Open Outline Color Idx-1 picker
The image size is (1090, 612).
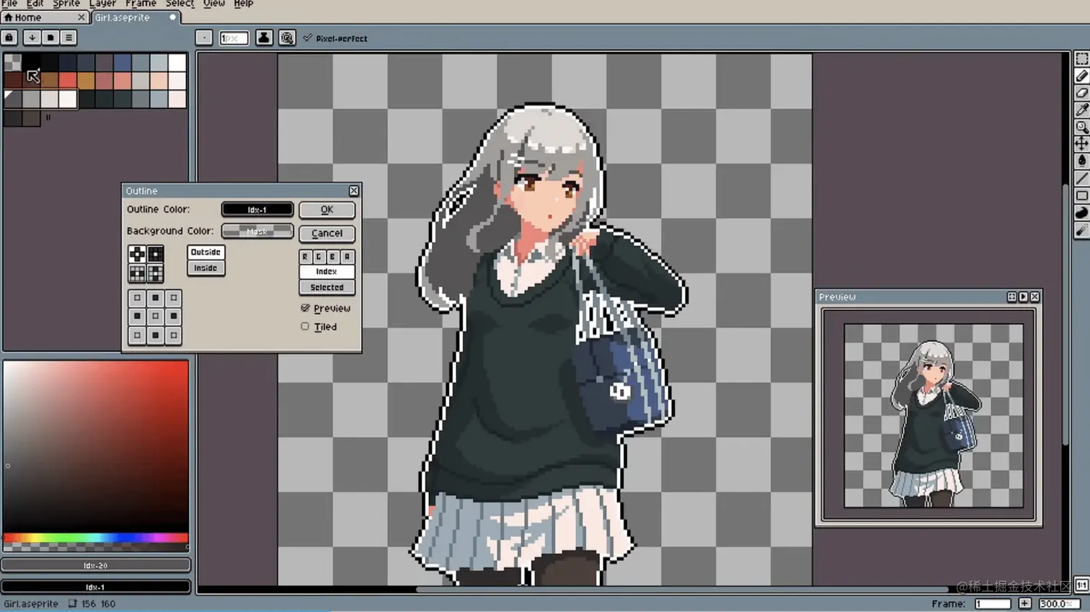[x=257, y=210]
